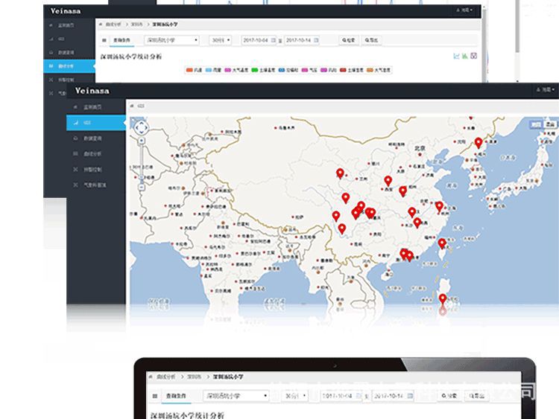Pan the map right with the arrow control
559x419 pixels.
coord(146,128)
